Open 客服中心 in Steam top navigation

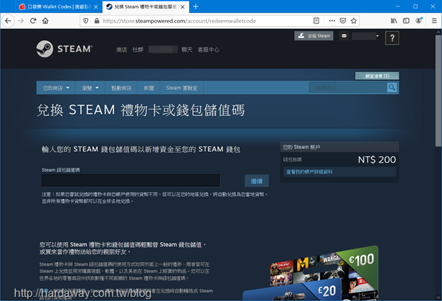pos(209,50)
